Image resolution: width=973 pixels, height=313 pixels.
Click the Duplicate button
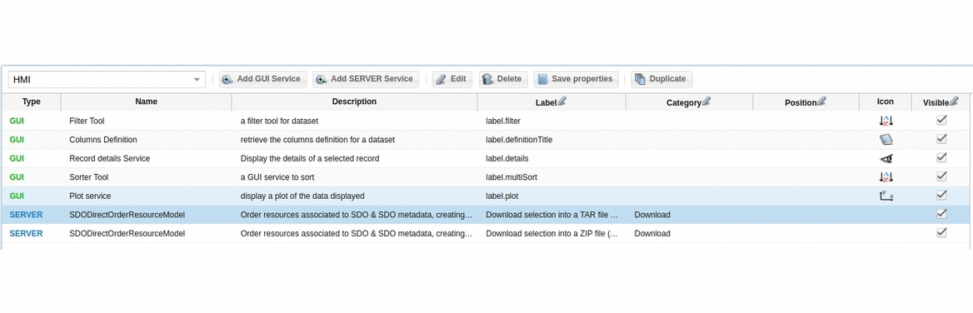coord(661,79)
